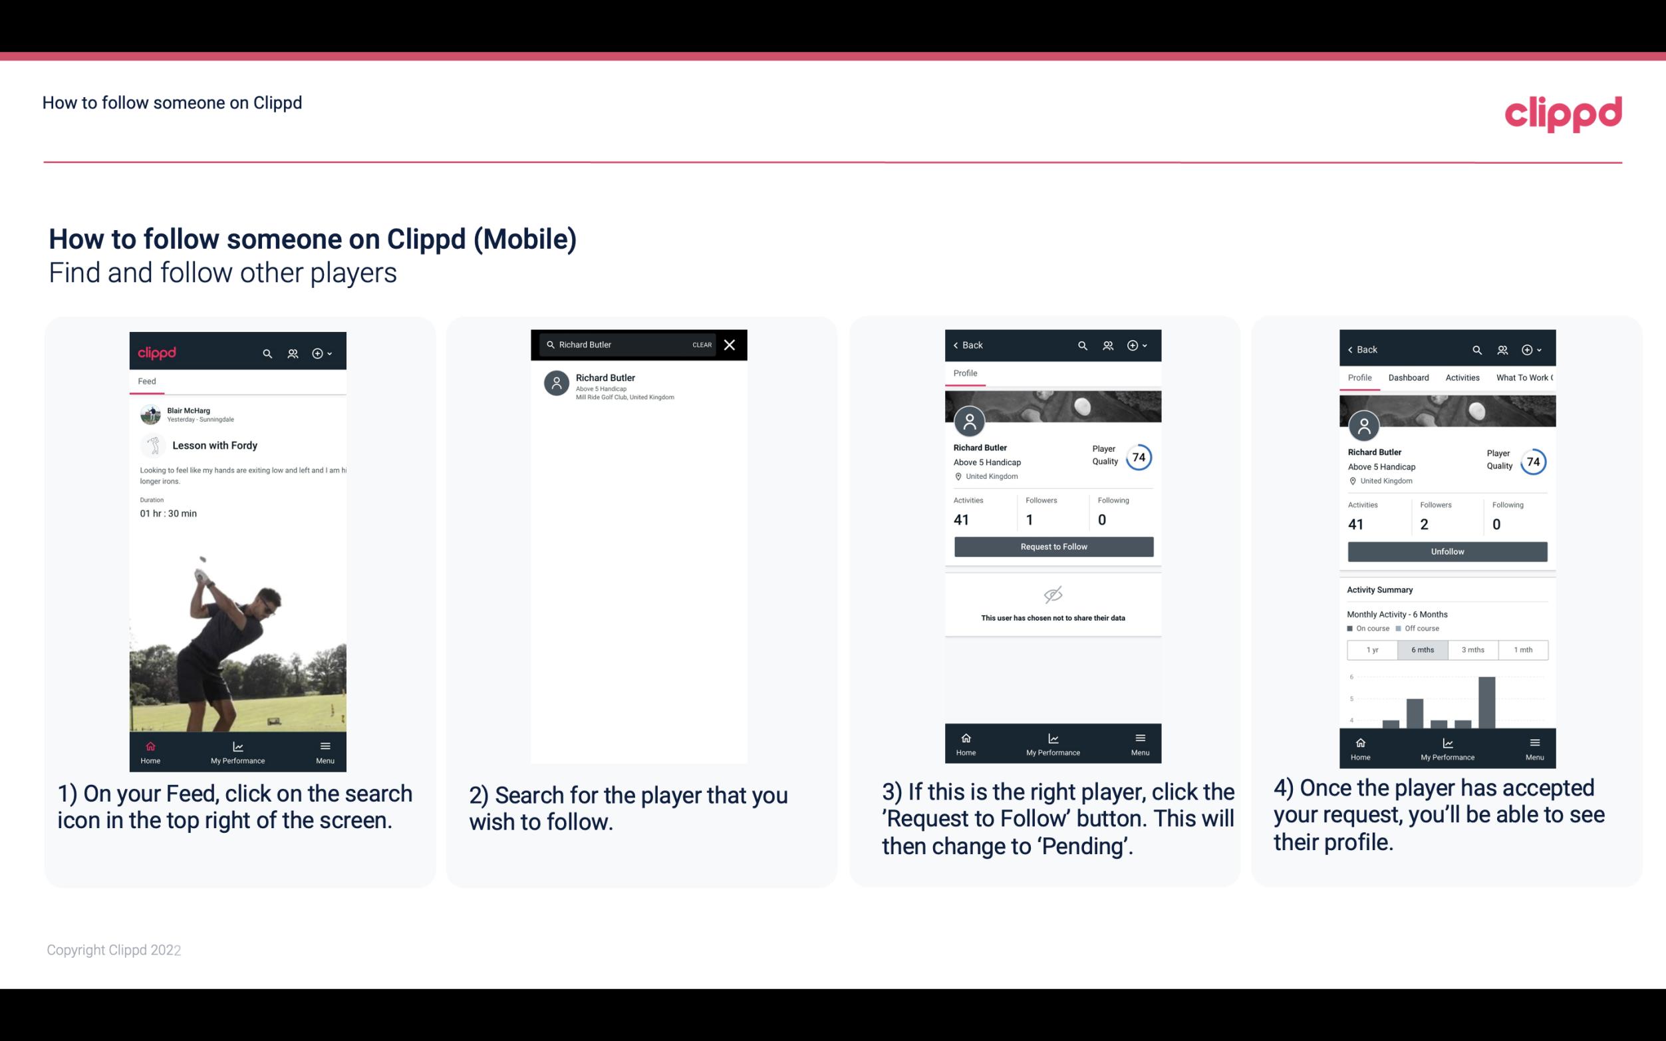Click the 'Request to Follow' button
This screenshot has width=1666, height=1041.
(1052, 547)
